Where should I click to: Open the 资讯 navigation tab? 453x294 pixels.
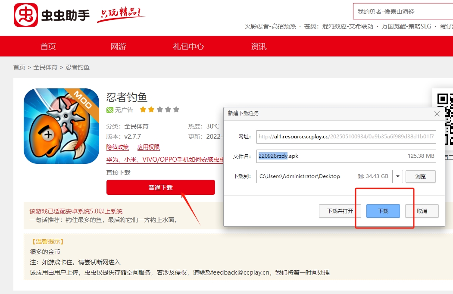[259, 46]
